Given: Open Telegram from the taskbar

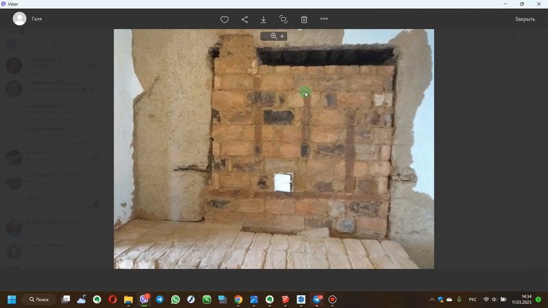Looking at the screenshot, I should (x=160, y=299).
